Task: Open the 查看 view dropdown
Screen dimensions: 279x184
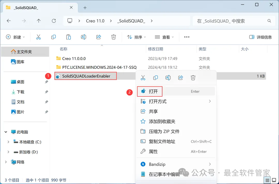Action: click(164, 37)
